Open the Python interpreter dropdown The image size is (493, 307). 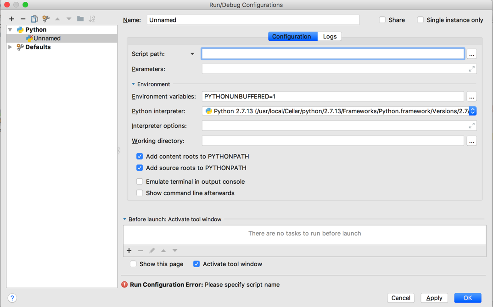[x=472, y=111]
